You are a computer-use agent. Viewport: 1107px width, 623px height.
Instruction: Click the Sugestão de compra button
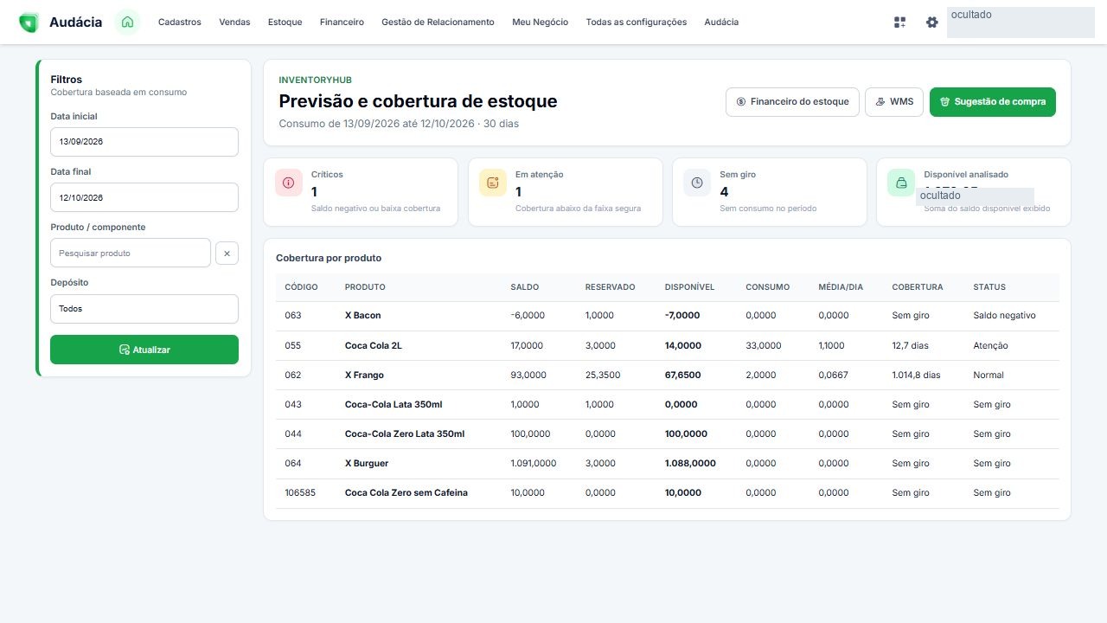(x=993, y=102)
